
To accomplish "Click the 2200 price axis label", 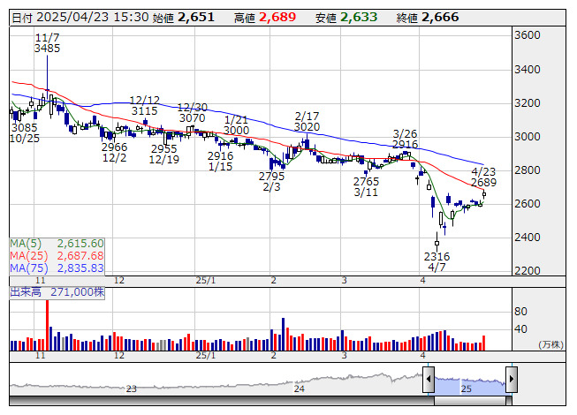I will (x=528, y=271).
